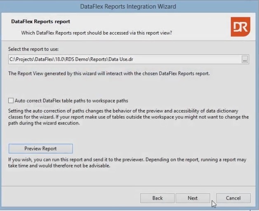The width and height of the screenshot is (259, 211).
Task: Click empty area left of the Back button
Action: tap(70, 198)
